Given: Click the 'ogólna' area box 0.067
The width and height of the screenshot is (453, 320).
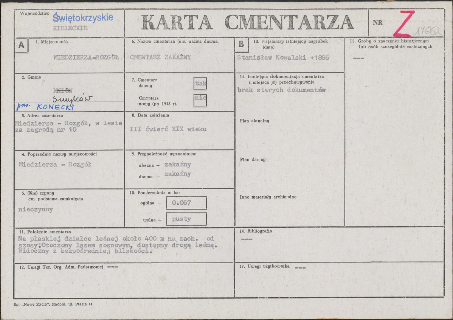Looking at the screenshot, I should (186, 203).
